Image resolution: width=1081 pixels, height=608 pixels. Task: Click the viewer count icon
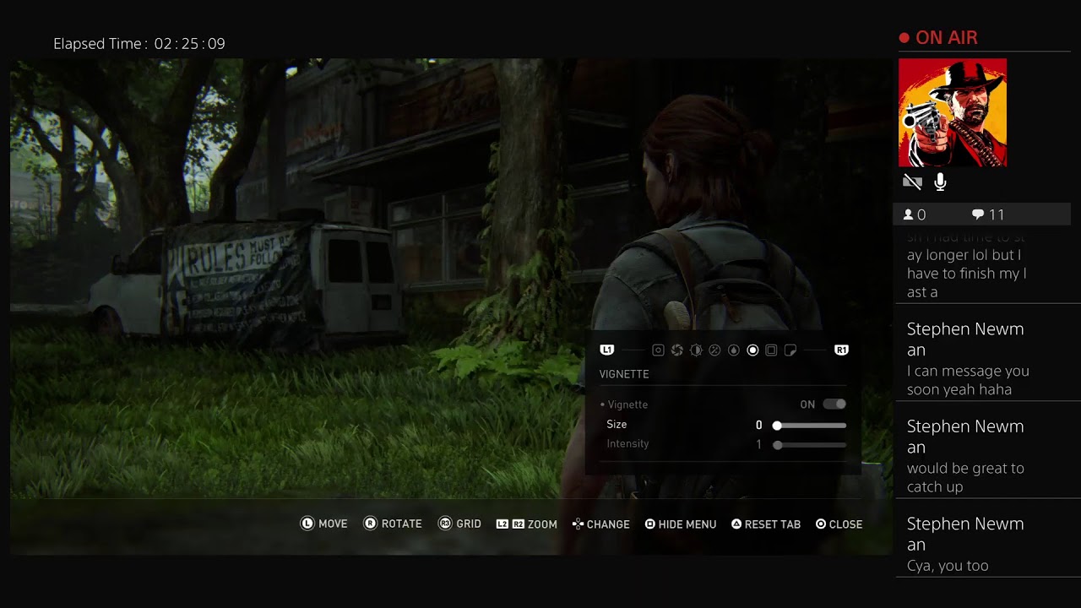pos(909,214)
